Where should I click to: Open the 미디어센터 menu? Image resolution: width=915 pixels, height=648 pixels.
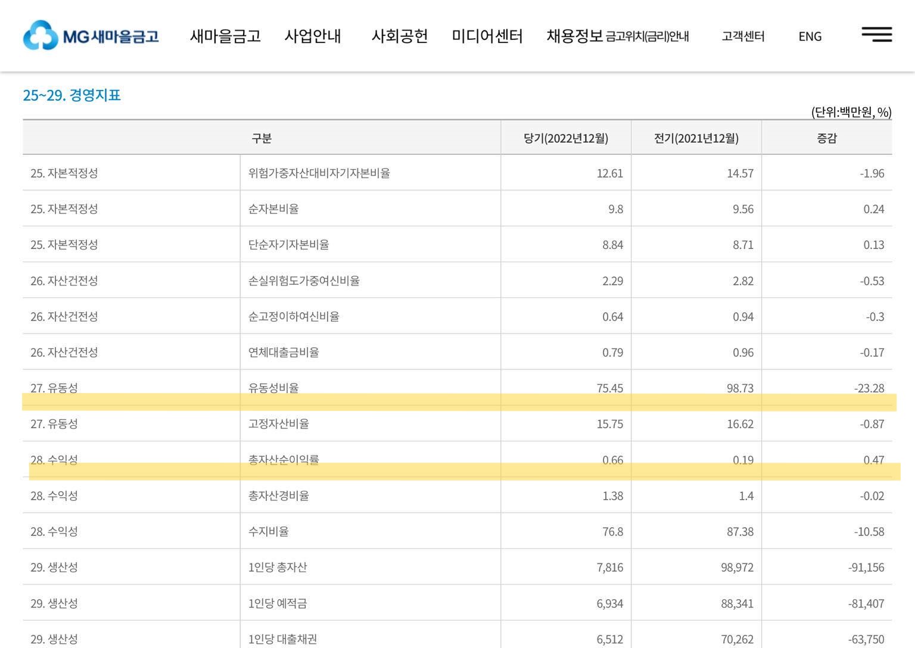tap(487, 36)
